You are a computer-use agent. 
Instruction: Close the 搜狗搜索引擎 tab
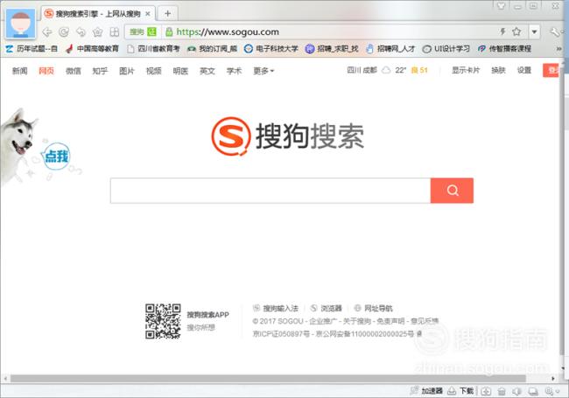click(x=148, y=14)
